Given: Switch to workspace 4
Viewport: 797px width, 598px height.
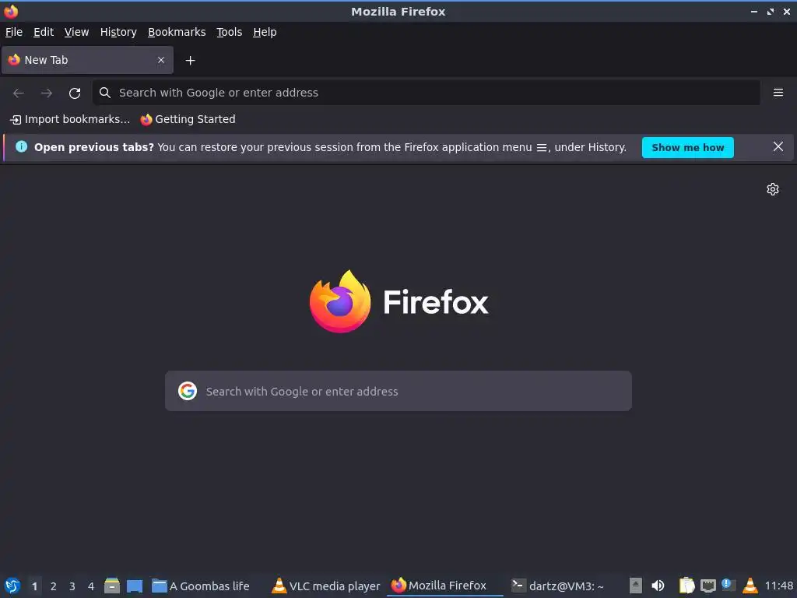Looking at the screenshot, I should click(x=91, y=586).
